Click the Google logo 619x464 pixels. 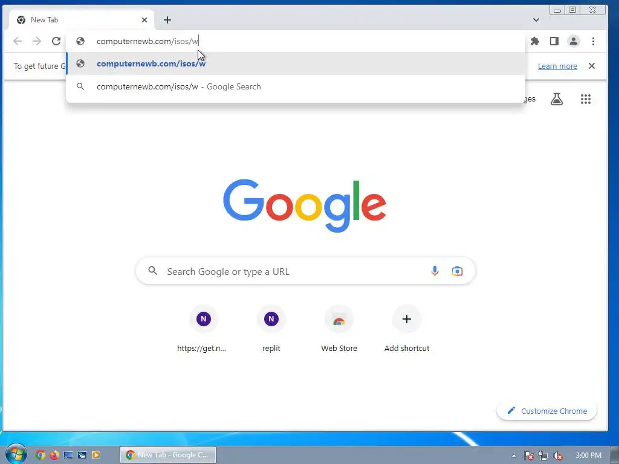305,205
